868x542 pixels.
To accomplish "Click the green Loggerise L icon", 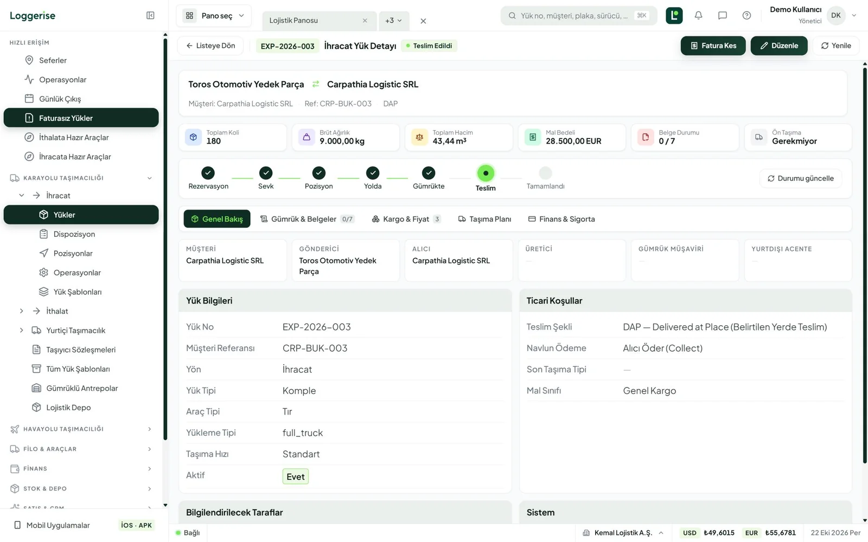I will pyautogui.click(x=674, y=16).
